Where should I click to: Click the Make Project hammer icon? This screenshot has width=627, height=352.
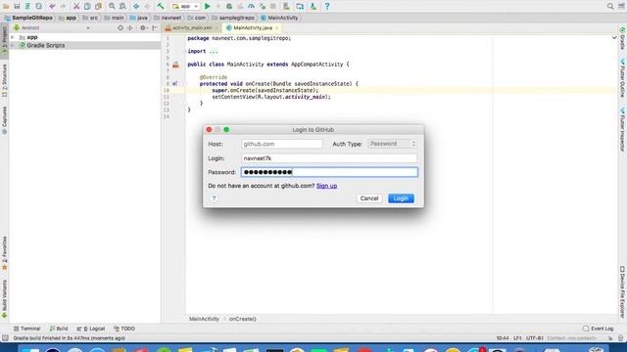(x=161, y=6)
